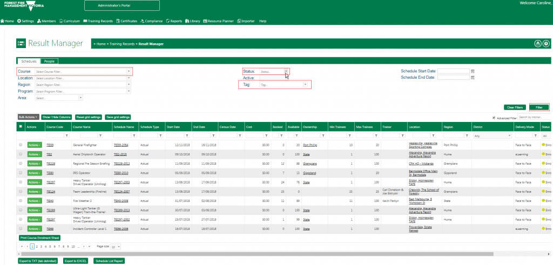Viewport: 553px width, 265px height.
Task: Untick the Advanced Filter checkbox
Action: click(494, 118)
